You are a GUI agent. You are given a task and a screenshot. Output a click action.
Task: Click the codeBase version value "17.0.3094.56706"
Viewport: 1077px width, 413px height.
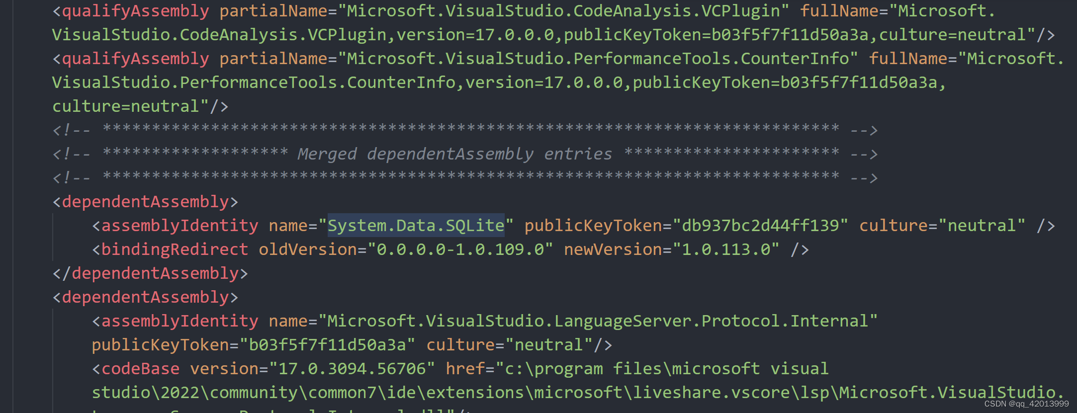(x=352, y=369)
